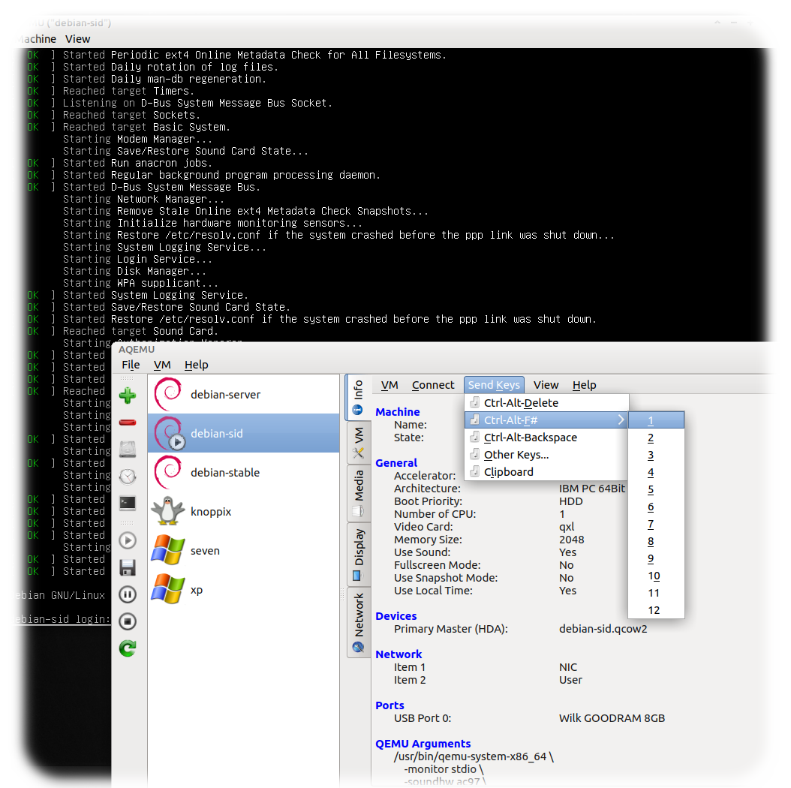Click the QEMU Arguments heading
Screen dimensions: 791x788
[x=423, y=744]
